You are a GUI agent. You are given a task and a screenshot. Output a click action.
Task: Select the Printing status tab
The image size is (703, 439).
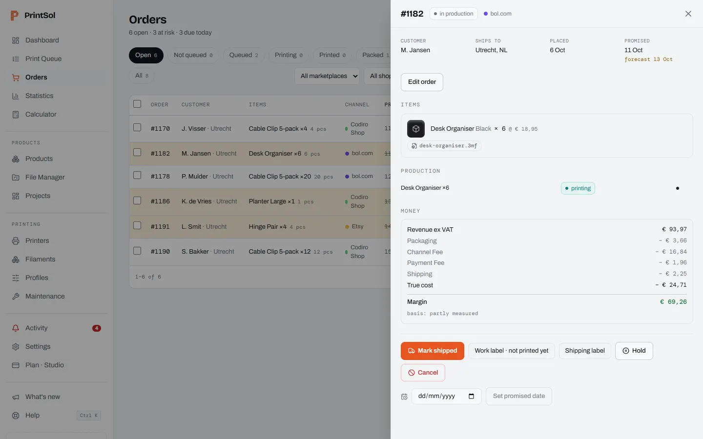tap(289, 55)
